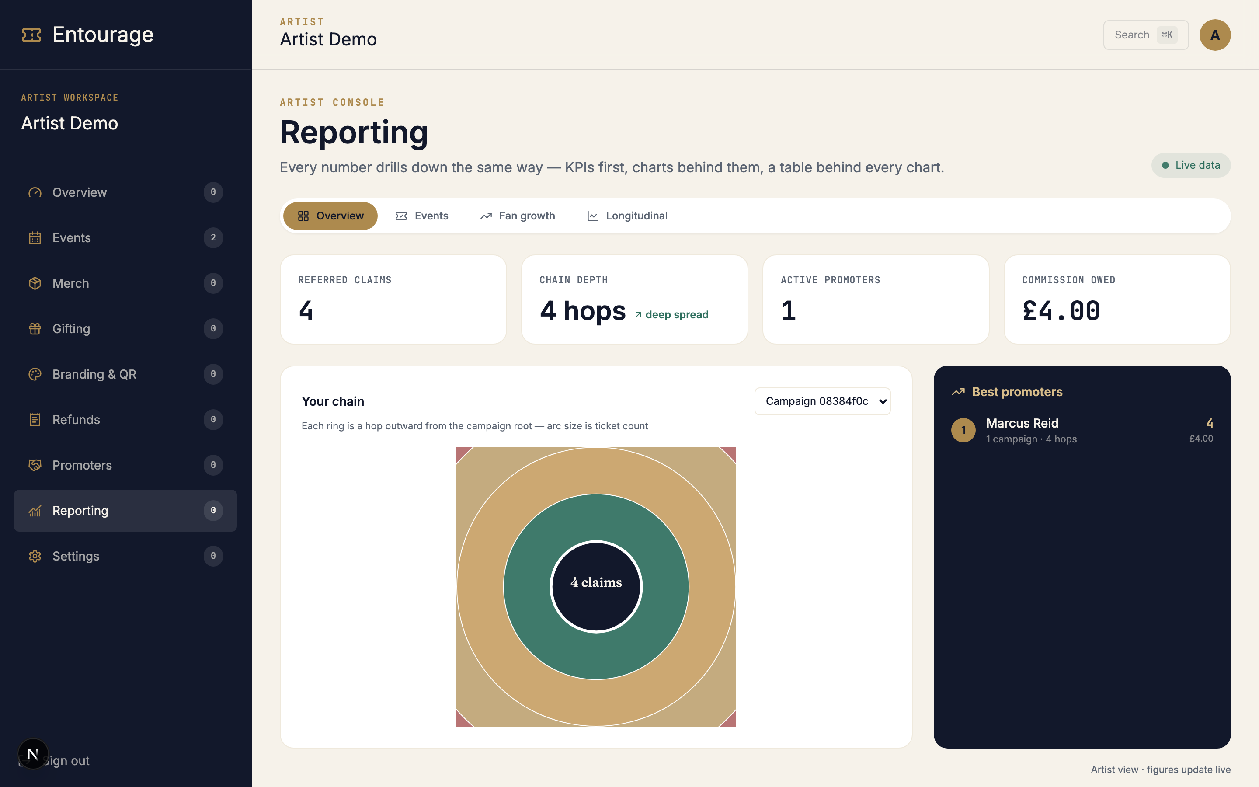Open the Campaign 08384f0c dropdown
This screenshot has width=1259, height=787.
coord(823,401)
